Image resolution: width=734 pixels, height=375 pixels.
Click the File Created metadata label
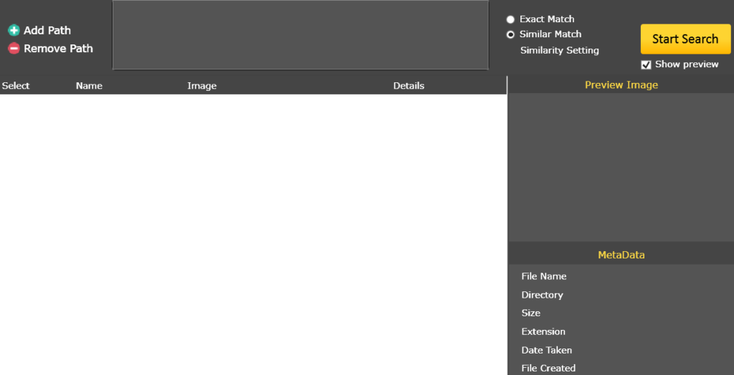pyautogui.click(x=548, y=369)
